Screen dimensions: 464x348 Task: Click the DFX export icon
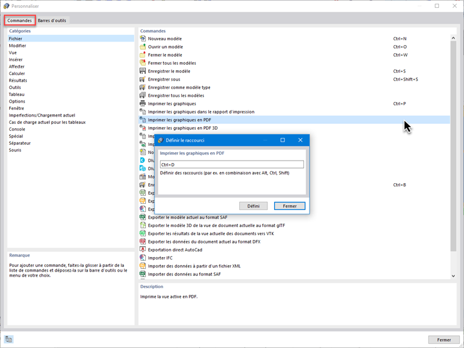tap(143, 242)
